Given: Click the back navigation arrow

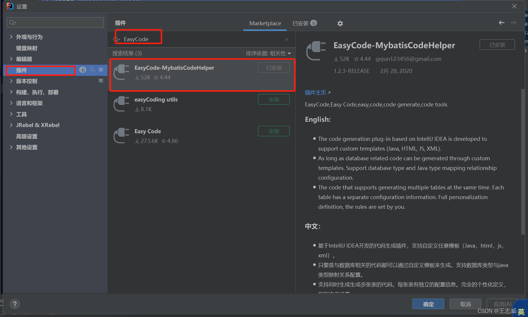Looking at the screenshot, I should click(x=501, y=23).
